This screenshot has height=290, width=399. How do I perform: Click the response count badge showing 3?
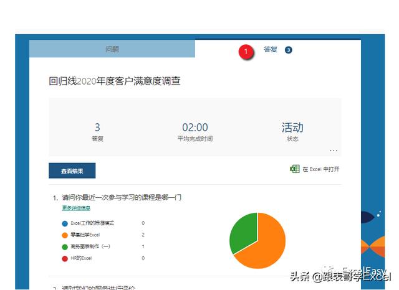coord(289,50)
